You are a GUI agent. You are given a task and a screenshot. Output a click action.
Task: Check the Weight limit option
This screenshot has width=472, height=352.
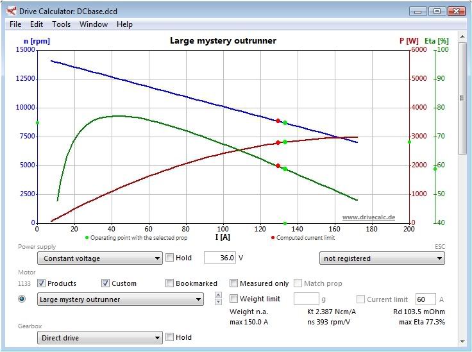[x=234, y=299]
